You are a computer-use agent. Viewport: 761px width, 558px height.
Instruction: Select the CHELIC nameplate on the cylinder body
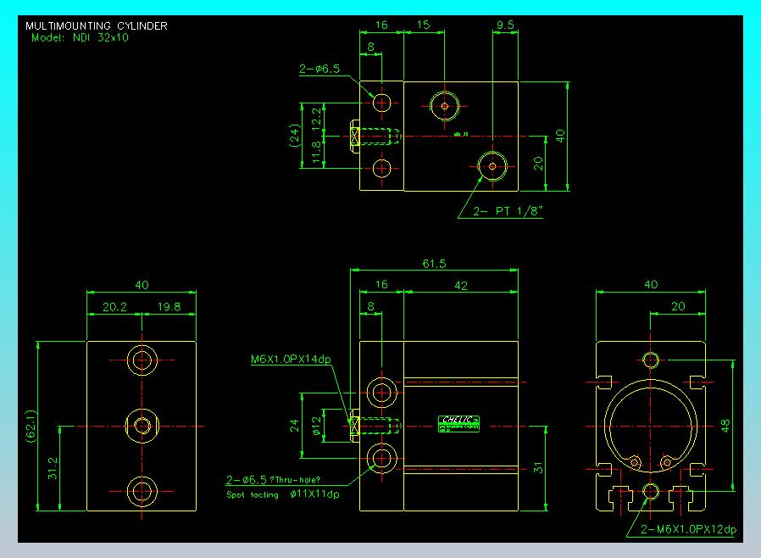point(458,423)
